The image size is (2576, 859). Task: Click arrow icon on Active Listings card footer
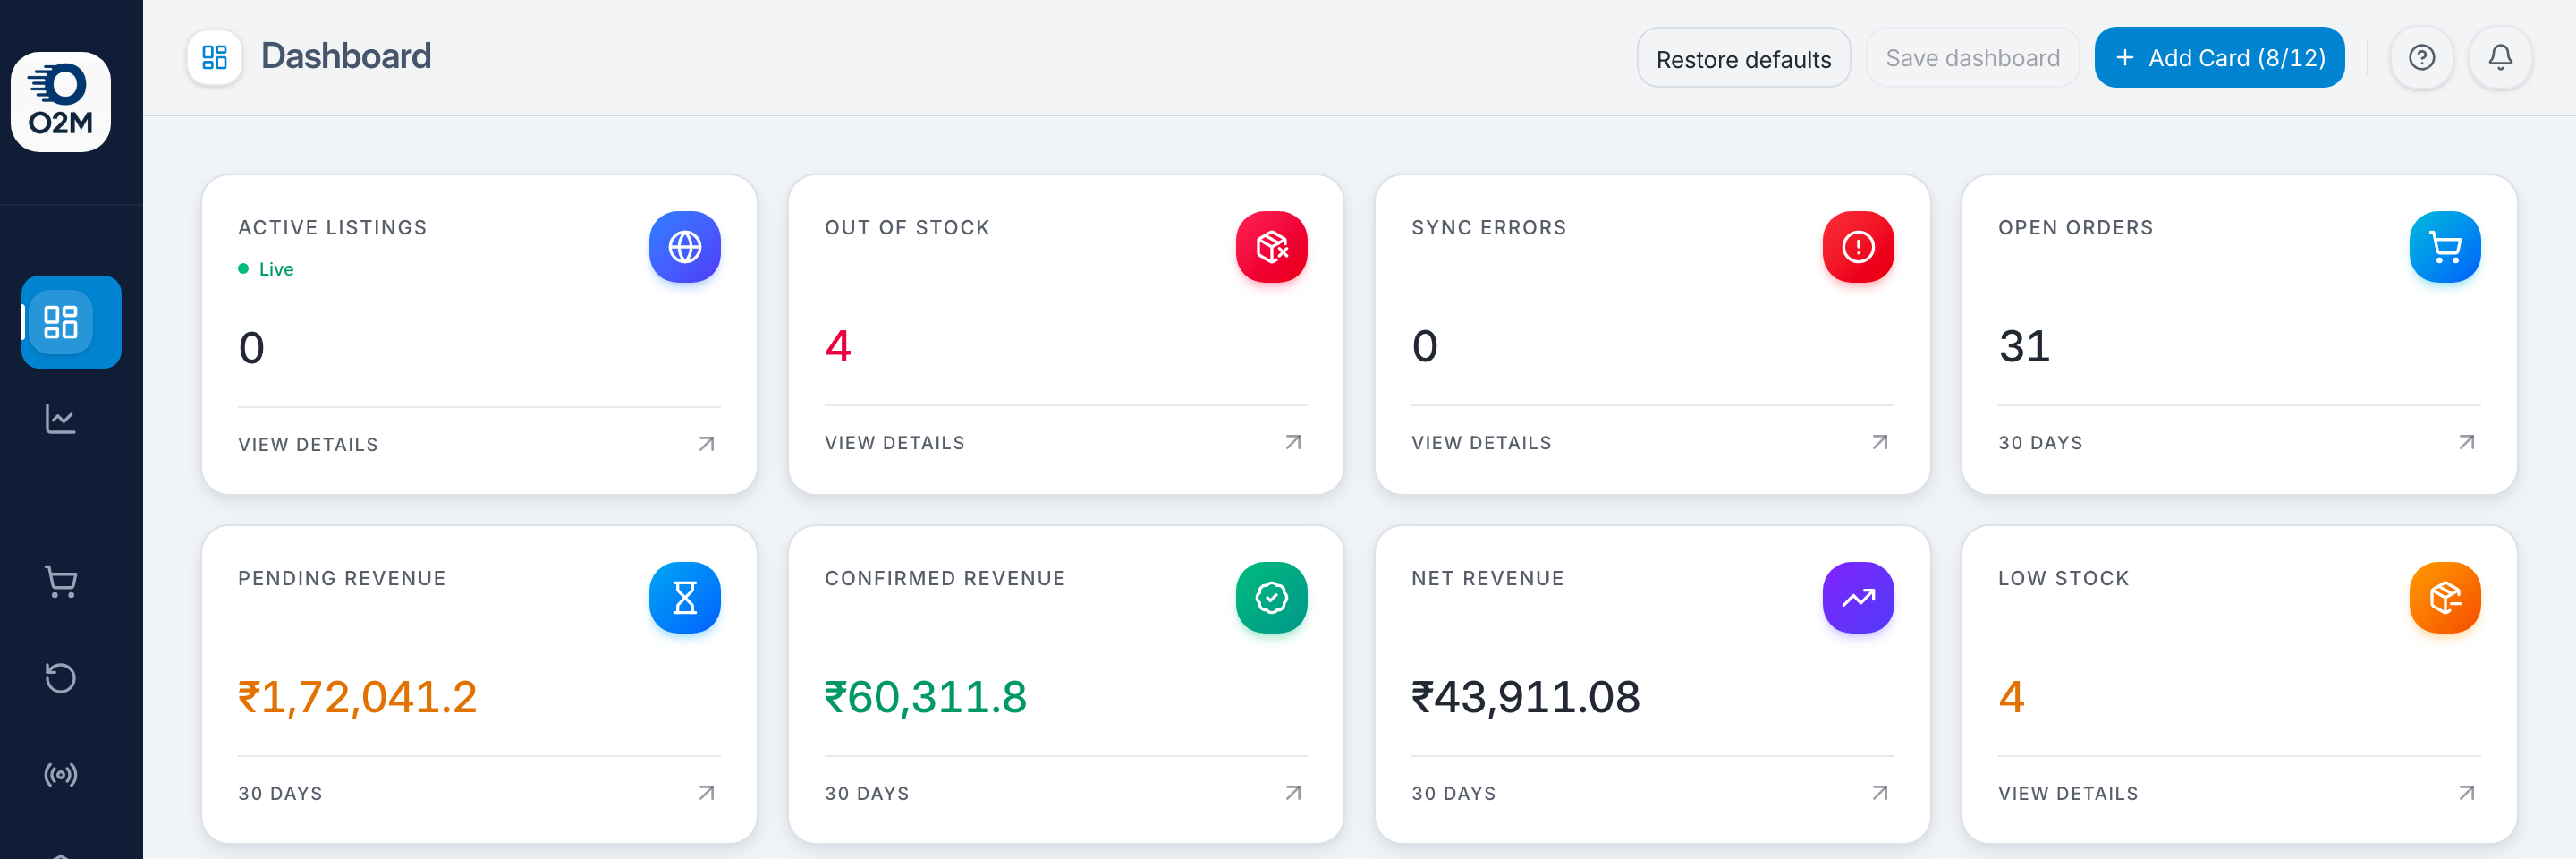pyautogui.click(x=707, y=444)
